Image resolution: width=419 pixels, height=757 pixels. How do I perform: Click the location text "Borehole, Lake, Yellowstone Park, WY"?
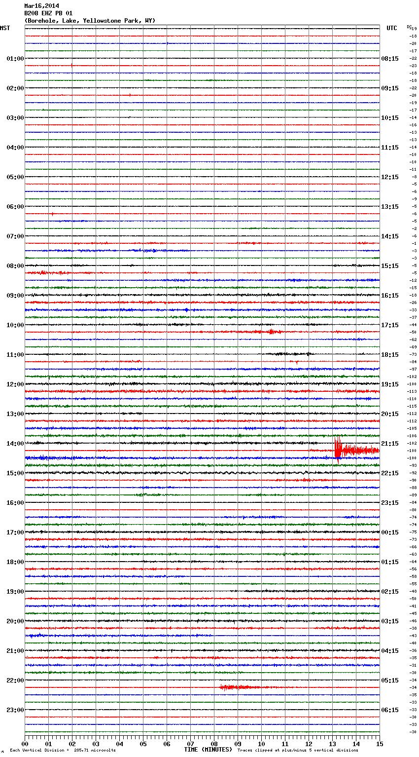[x=90, y=21]
